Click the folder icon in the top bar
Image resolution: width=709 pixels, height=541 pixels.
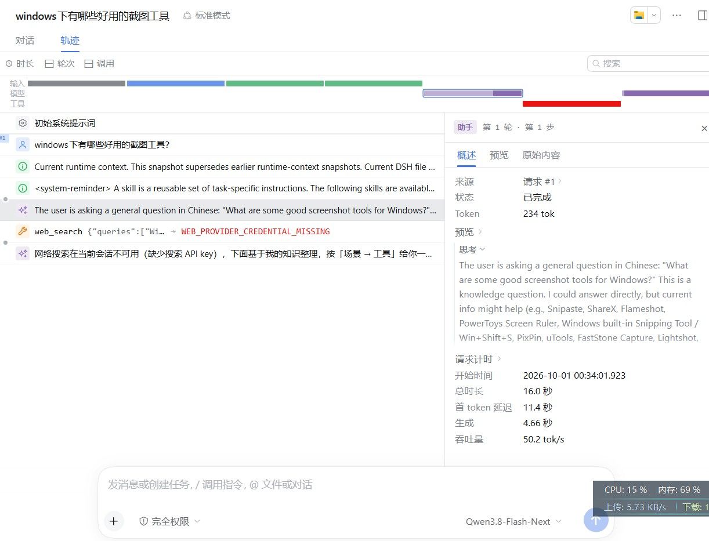(x=639, y=16)
